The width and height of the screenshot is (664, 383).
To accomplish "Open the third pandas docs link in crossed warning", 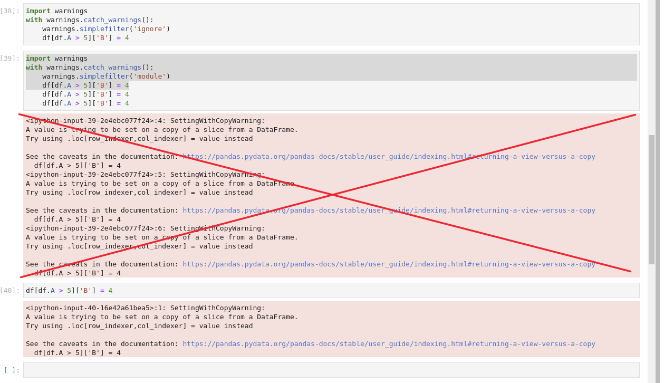I will [389, 264].
